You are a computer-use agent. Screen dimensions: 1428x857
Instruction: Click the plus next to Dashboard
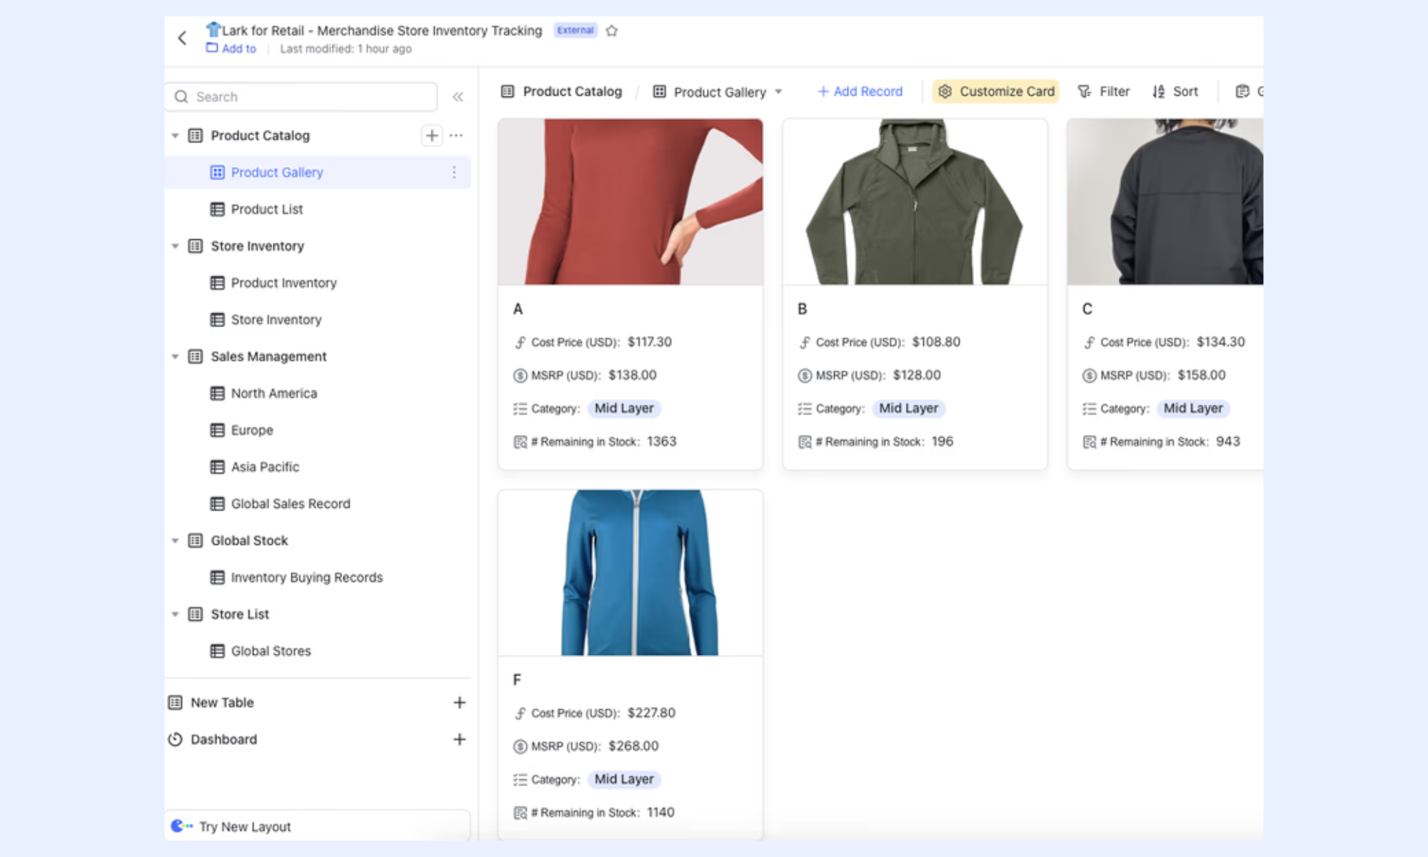click(x=459, y=739)
